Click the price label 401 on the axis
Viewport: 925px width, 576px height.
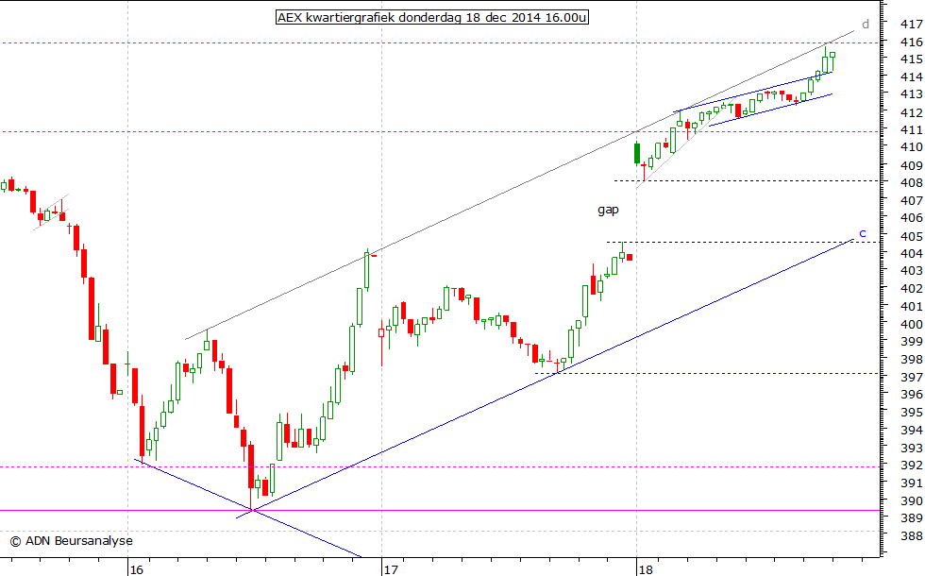pos(912,306)
